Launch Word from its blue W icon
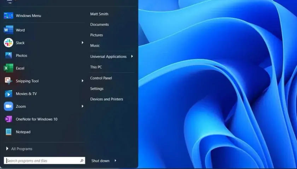Viewport: 297px width, 169px height. click(x=8, y=30)
